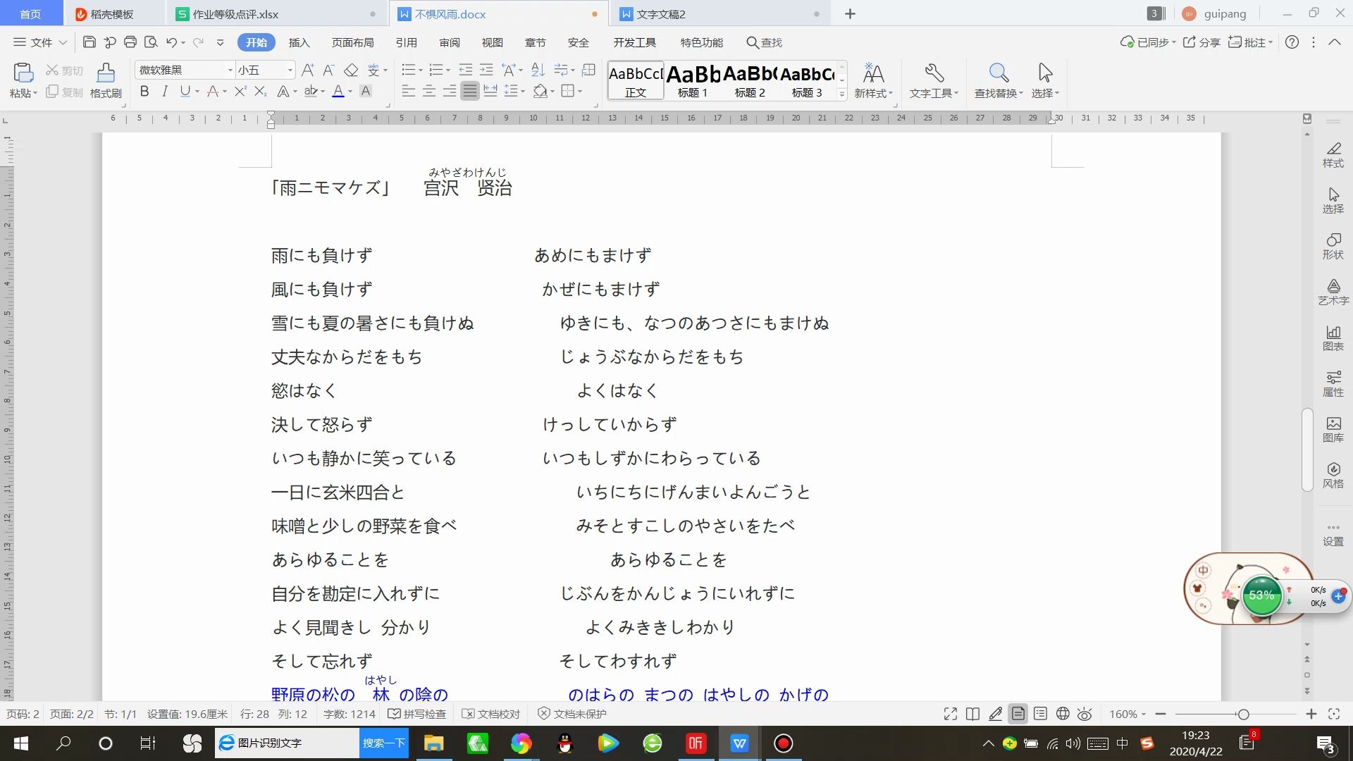Expand the underline style dropdown arrow
1353x761 pixels.
click(197, 91)
